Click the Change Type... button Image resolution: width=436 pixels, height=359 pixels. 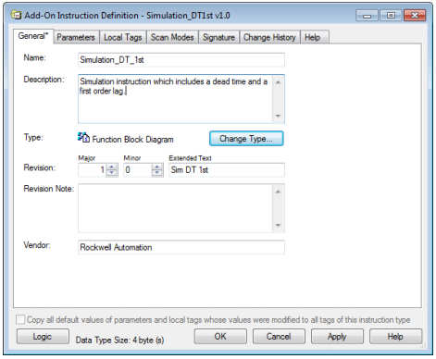tap(246, 139)
